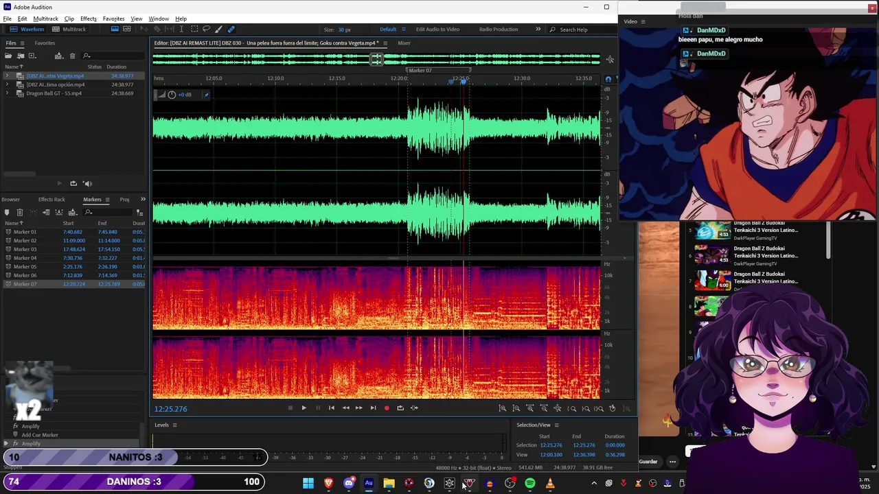Select the Lasso Selection tool
This screenshot has height=494, width=879.
[x=206, y=29]
